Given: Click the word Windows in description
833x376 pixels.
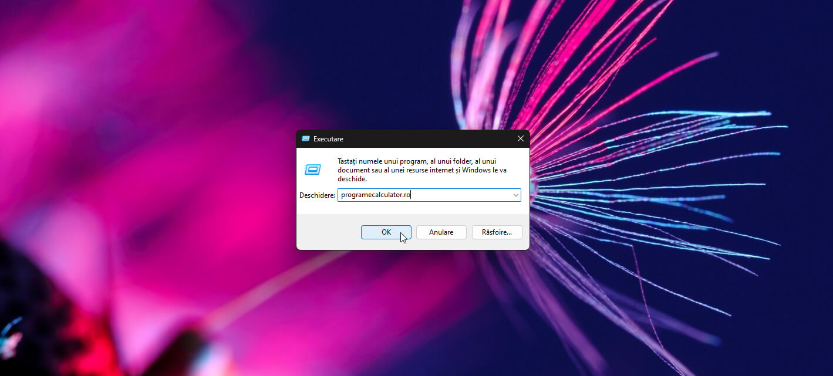Looking at the screenshot, I should coord(475,170).
